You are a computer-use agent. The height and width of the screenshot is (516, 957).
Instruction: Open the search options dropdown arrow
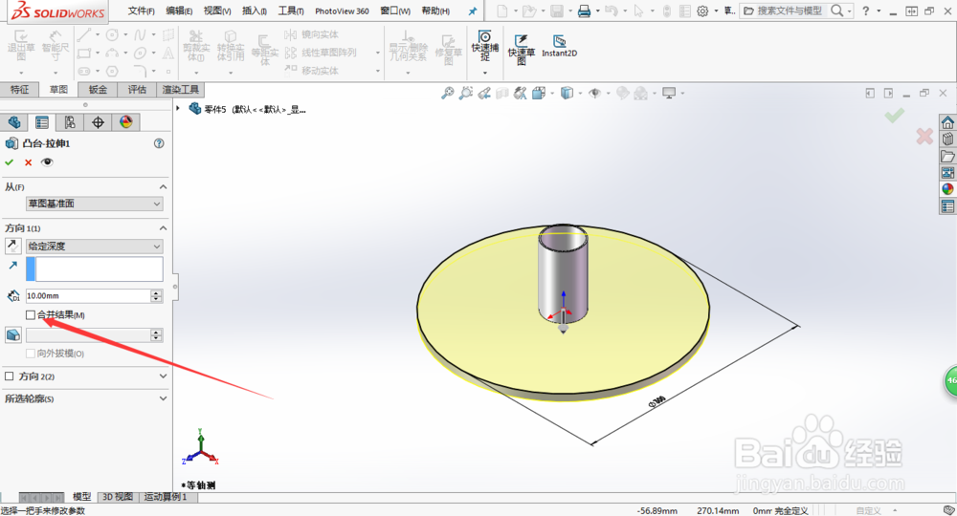tap(849, 11)
